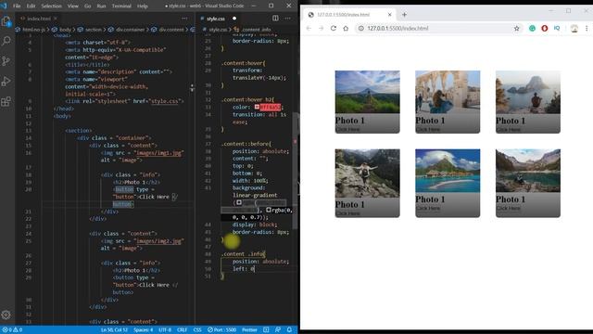Change indentation via Spaces: 4 status item
The image size is (593, 334).
point(143,330)
